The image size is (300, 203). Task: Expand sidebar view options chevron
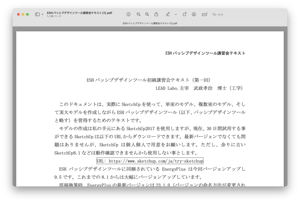pos(42,14)
